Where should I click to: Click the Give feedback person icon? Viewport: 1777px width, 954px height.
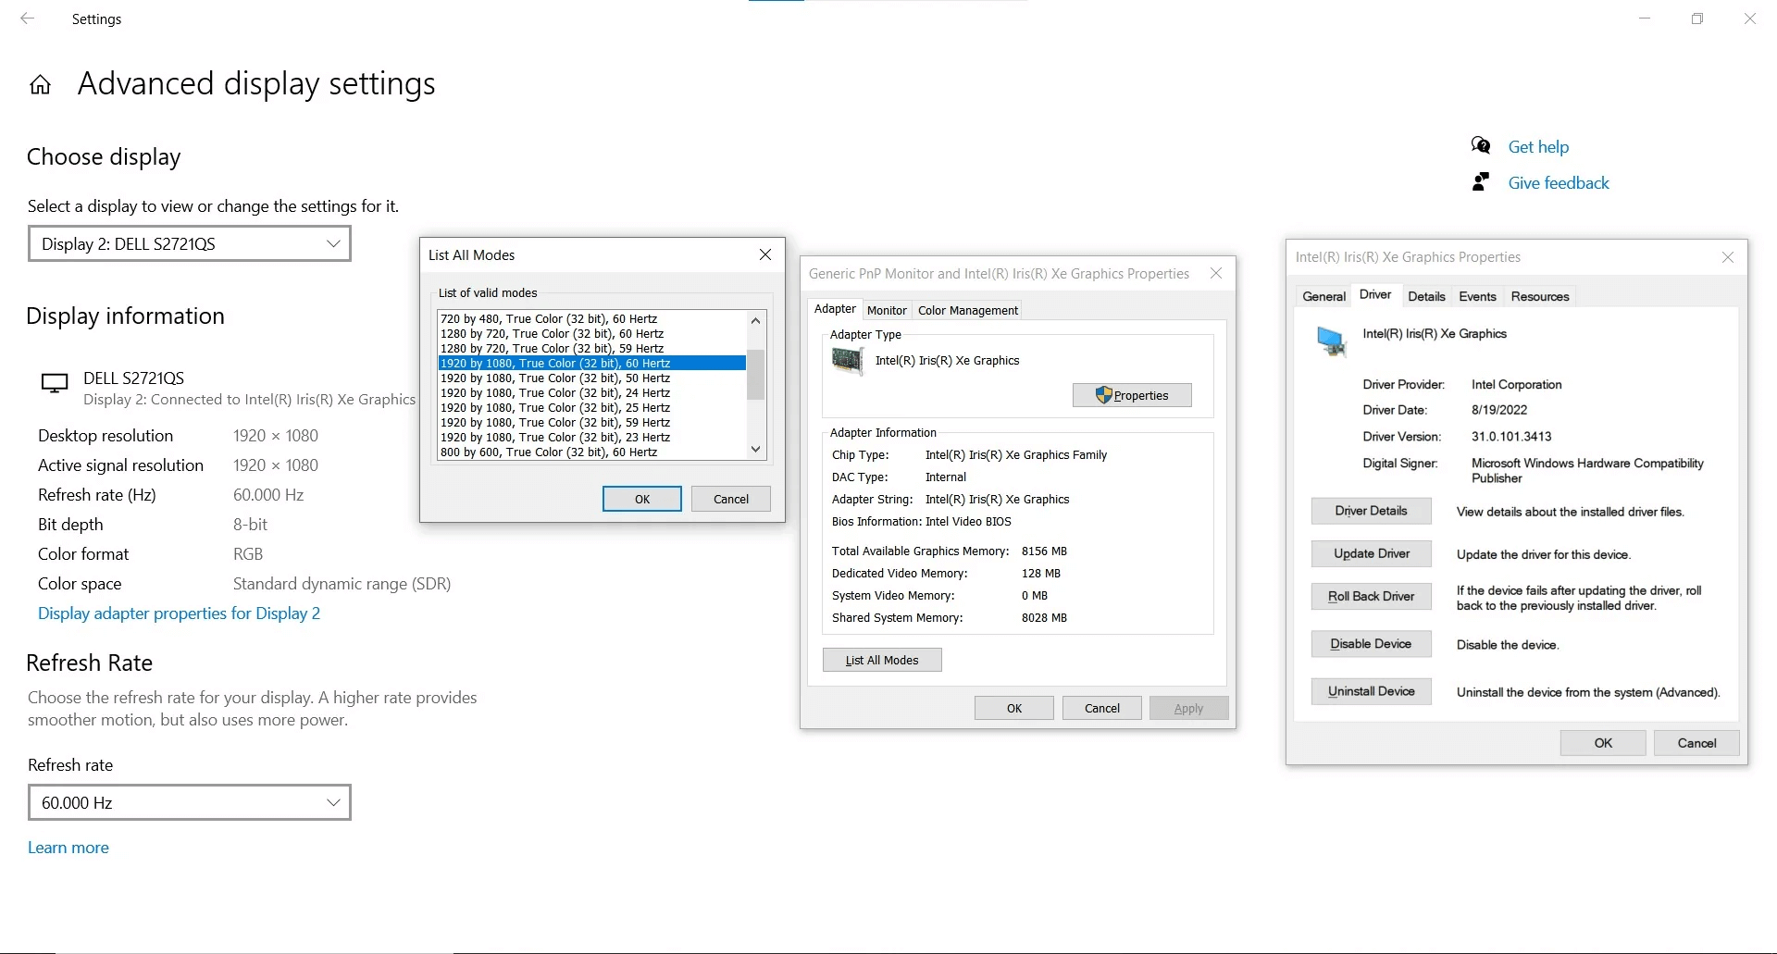click(x=1481, y=182)
